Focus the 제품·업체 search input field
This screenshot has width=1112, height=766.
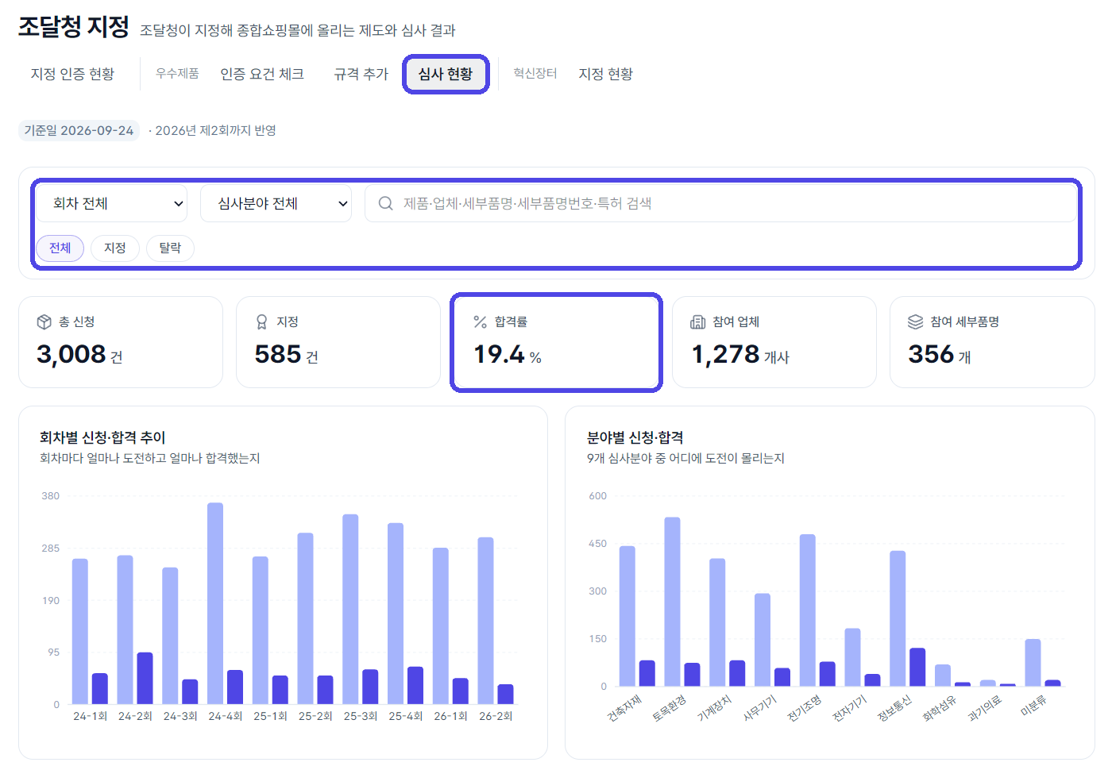(721, 203)
